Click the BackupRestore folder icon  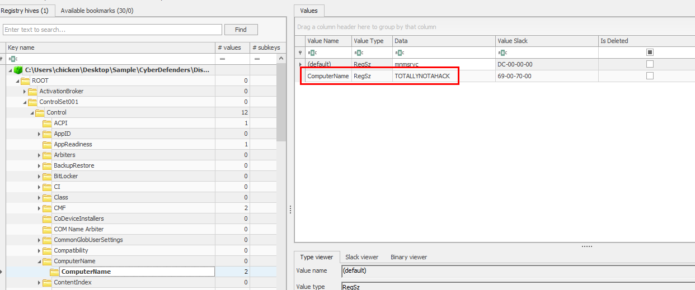(47, 165)
